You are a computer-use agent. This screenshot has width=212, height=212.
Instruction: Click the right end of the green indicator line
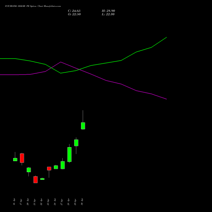coord(167,37)
